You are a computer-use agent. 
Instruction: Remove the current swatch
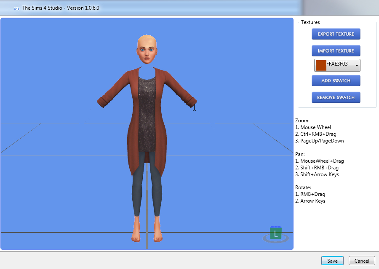click(x=336, y=98)
